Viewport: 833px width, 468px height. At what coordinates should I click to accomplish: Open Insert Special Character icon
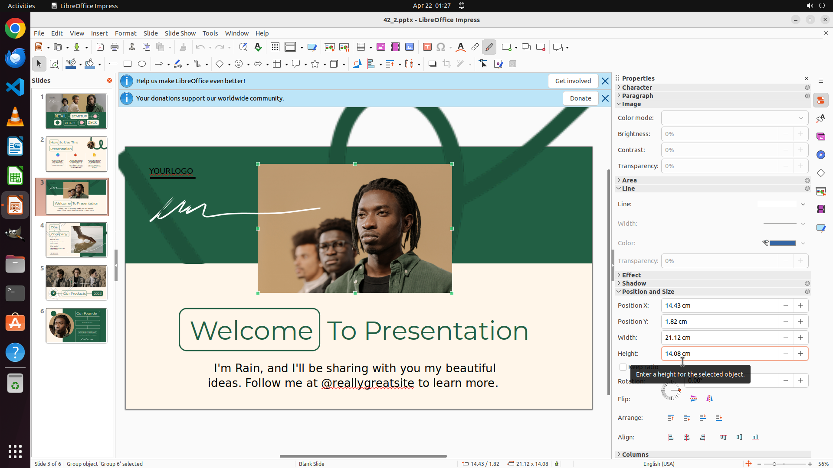point(441,47)
